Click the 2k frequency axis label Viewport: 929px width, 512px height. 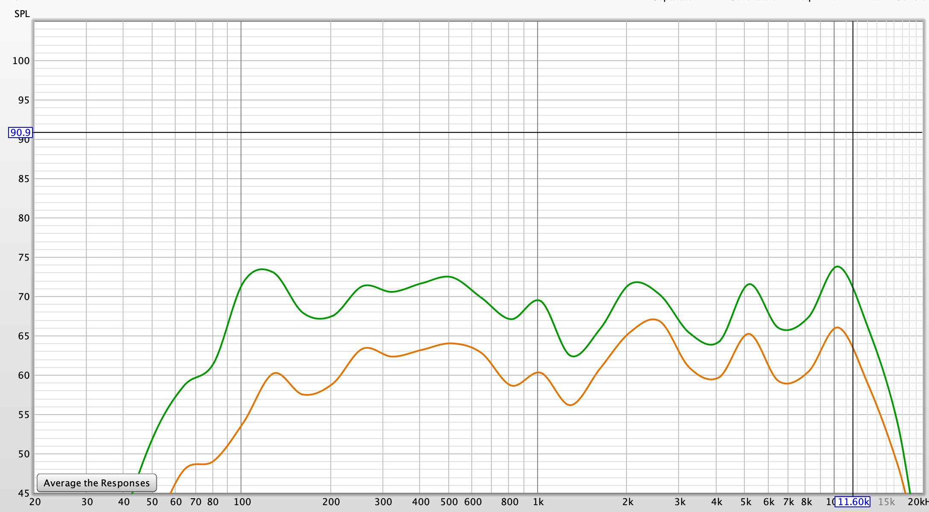(627, 502)
